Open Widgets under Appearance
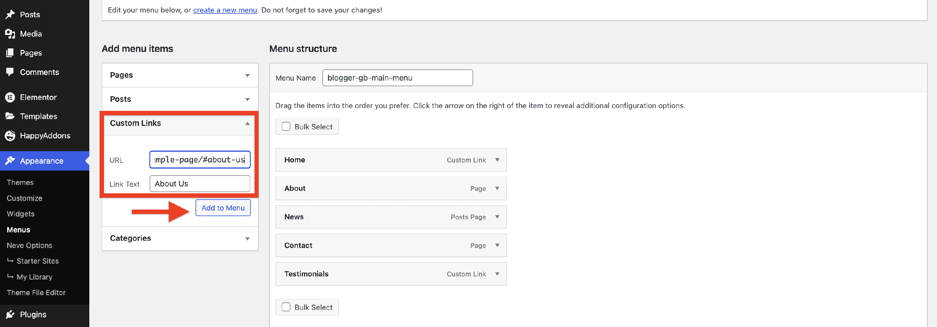This screenshot has height=327, width=937. pyautogui.click(x=21, y=214)
